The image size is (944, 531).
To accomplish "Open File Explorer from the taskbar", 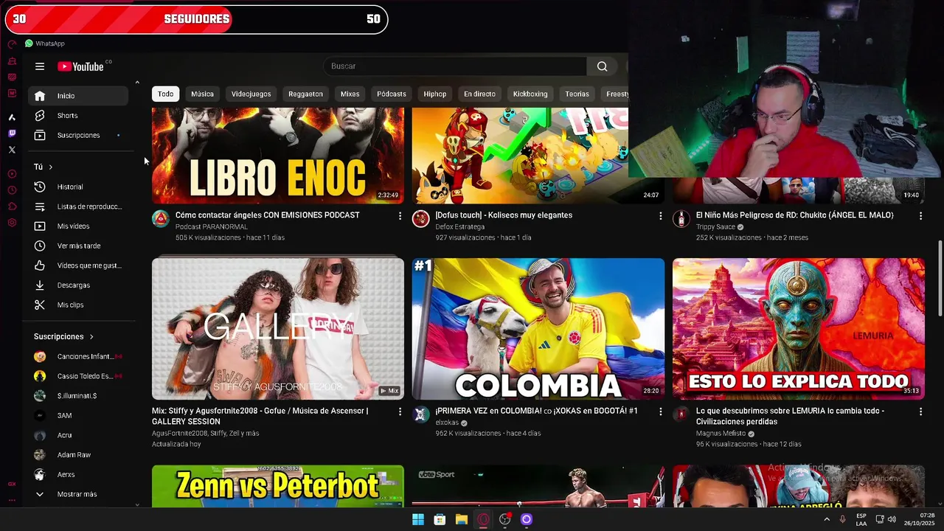I will click(461, 519).
